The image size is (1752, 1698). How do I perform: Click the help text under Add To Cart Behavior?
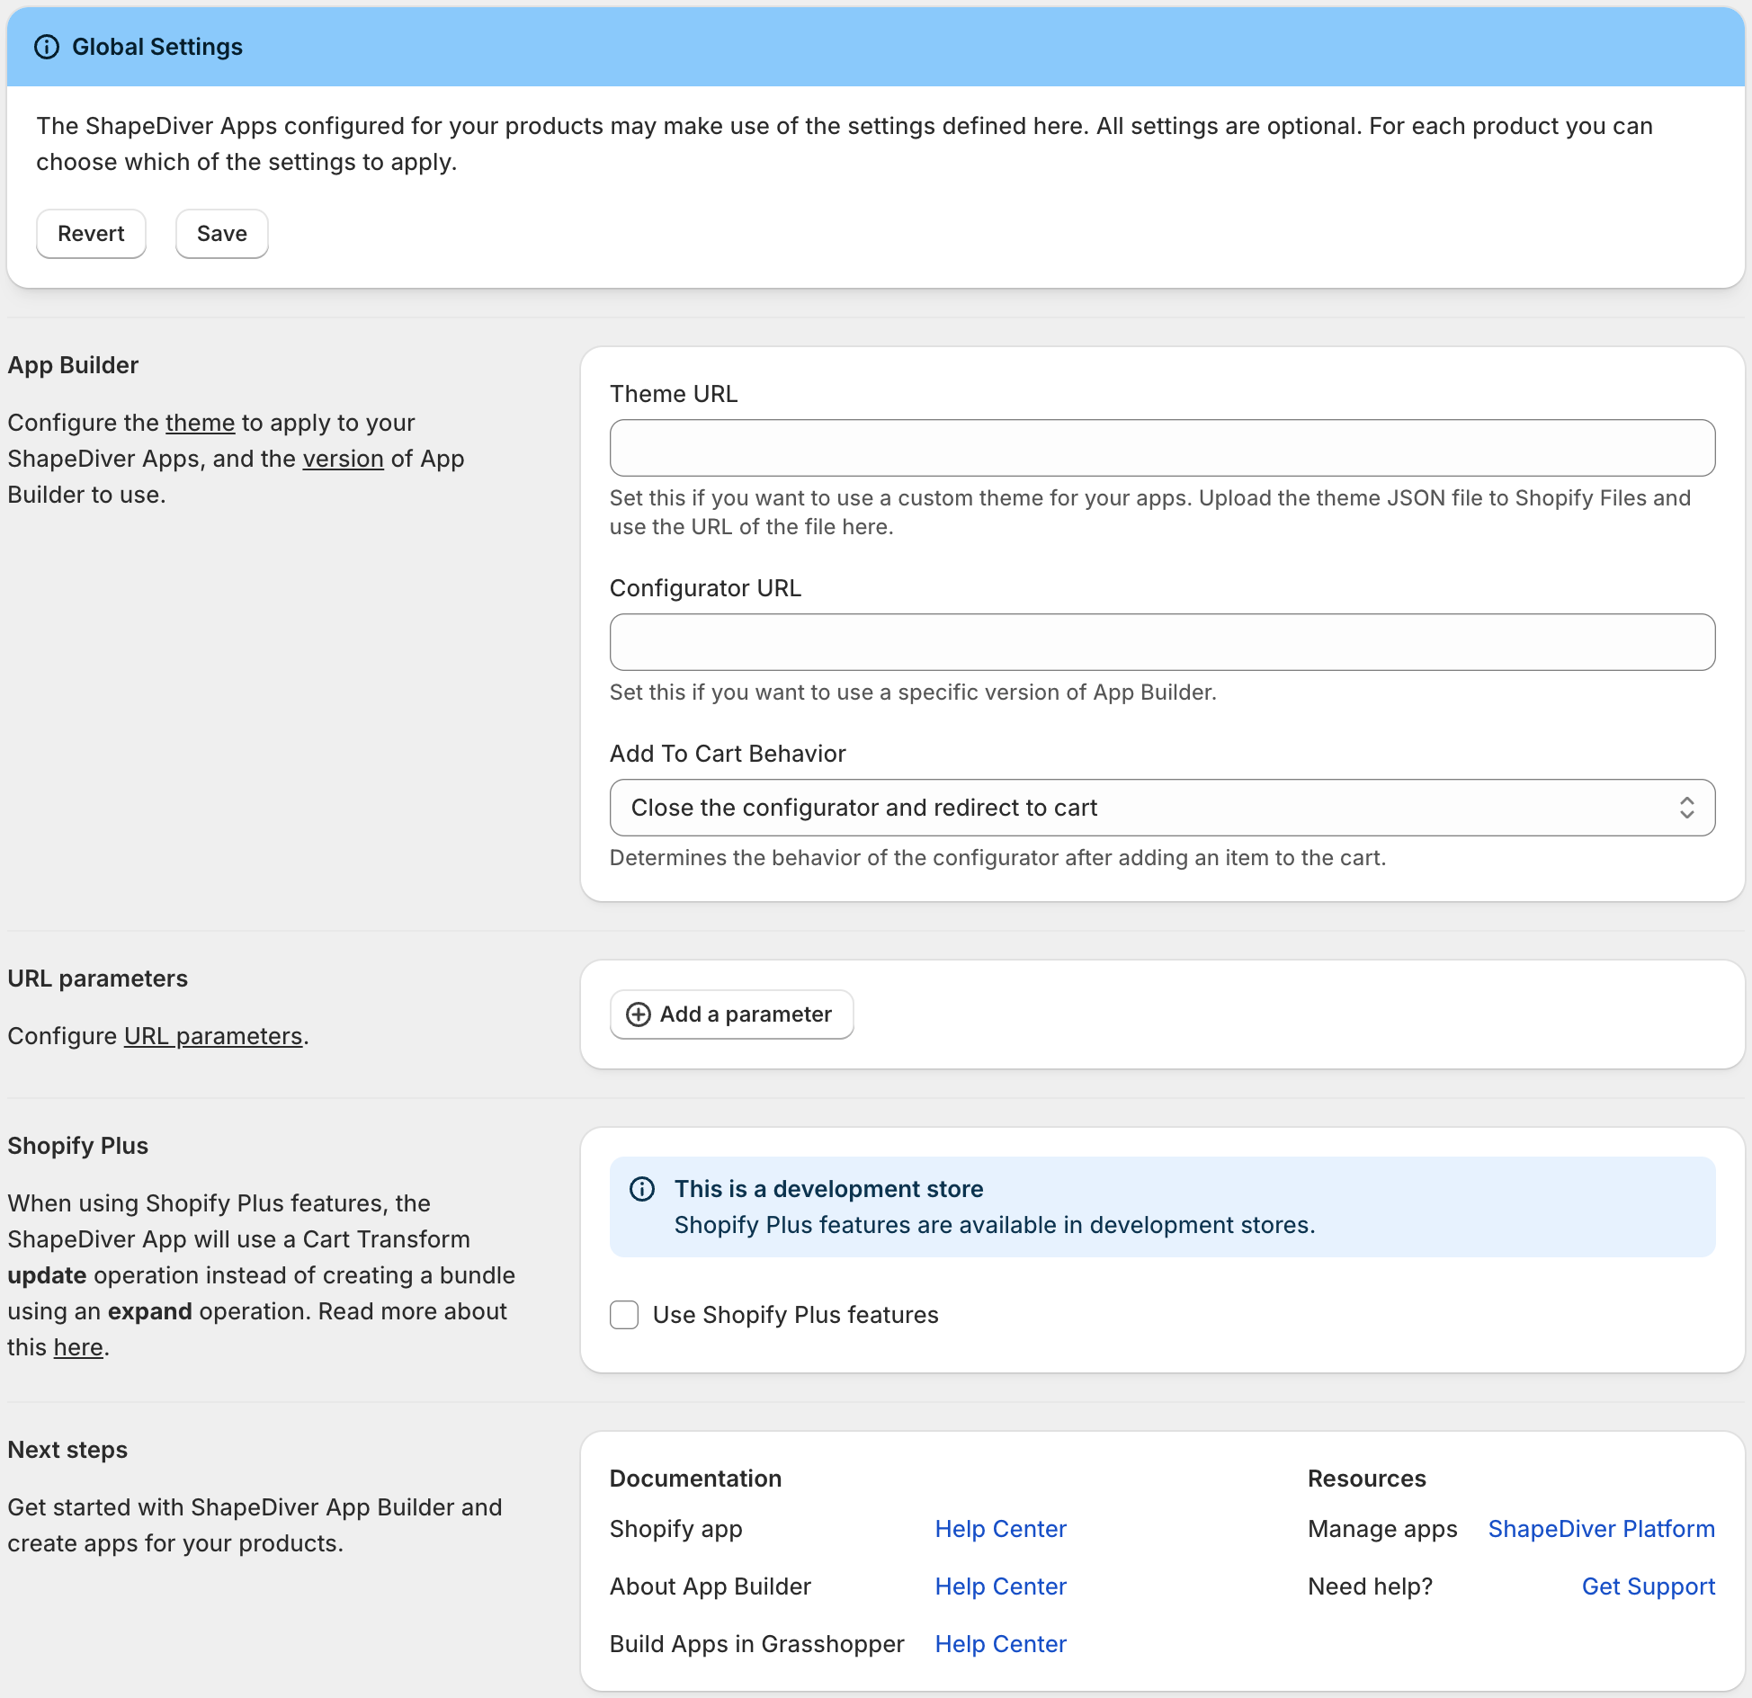tap(997, 858)
